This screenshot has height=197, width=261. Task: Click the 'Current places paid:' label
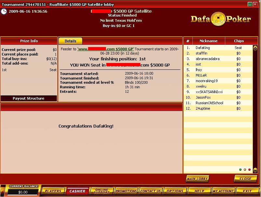20,54
